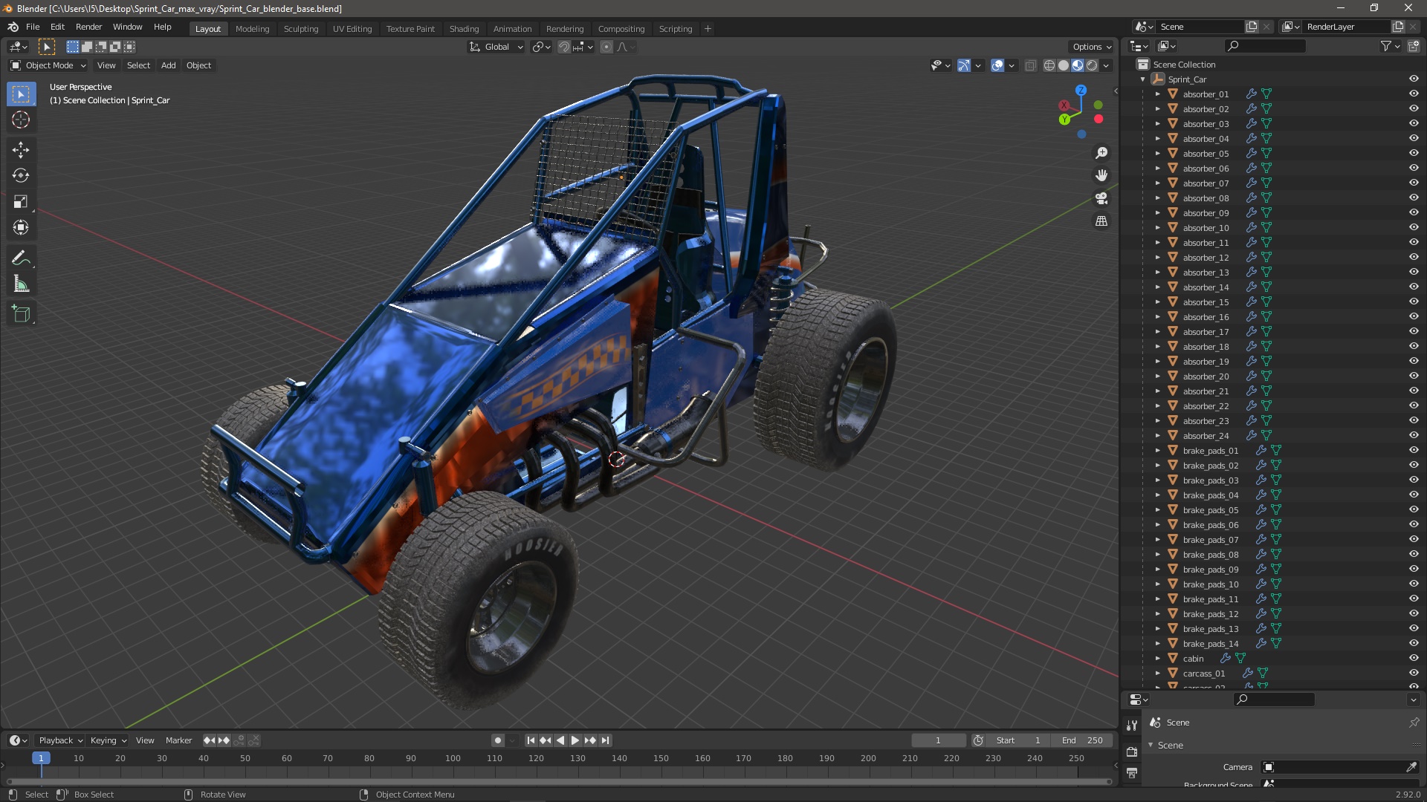This screenshot has width=1427, height=802.
Task: Activate the Scale tool
Action: pyautogui.click(x=21, y=202)
